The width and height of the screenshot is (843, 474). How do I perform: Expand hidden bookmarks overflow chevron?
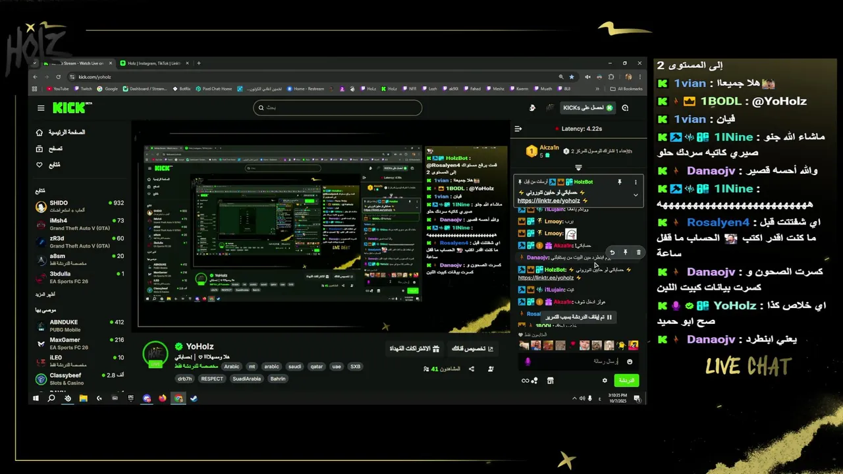point(598,89)
